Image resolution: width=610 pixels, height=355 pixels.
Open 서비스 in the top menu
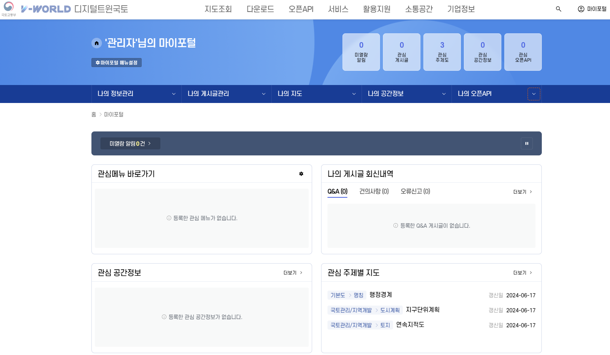[x=338, y=9]
